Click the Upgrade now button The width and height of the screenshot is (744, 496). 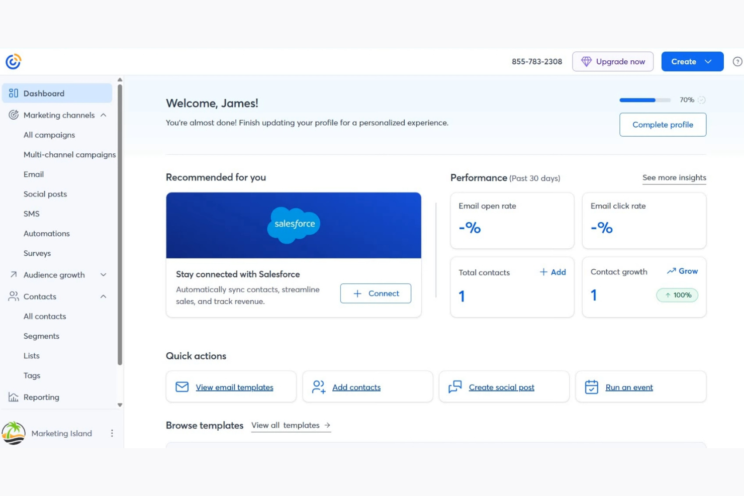[613, 61]
